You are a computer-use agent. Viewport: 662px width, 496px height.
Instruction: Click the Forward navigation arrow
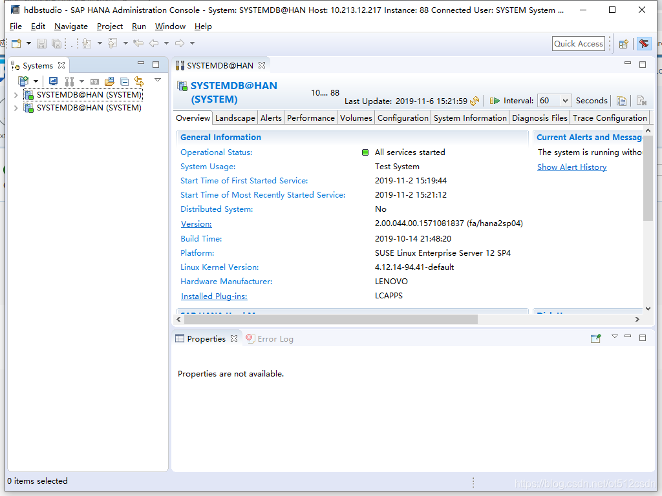(x=180, y=43)
